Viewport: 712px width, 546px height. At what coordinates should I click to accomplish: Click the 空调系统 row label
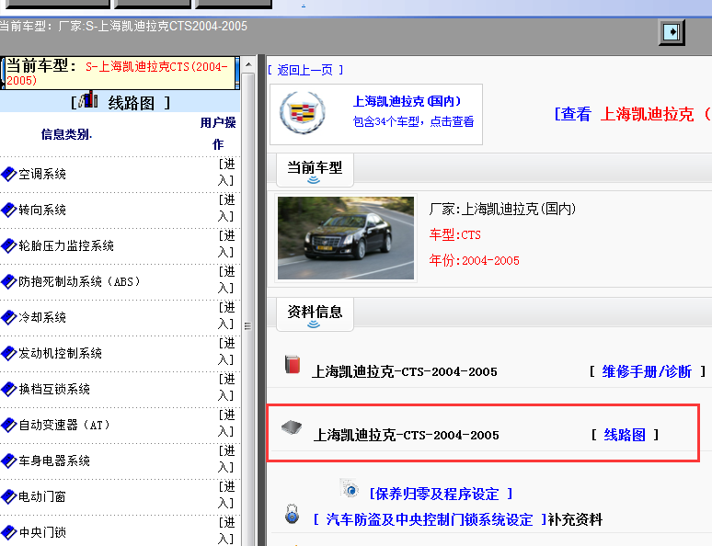coord(42,174)
